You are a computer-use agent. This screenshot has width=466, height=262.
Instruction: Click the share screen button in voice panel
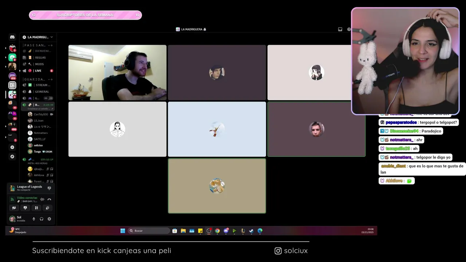(x=25, y=208)
